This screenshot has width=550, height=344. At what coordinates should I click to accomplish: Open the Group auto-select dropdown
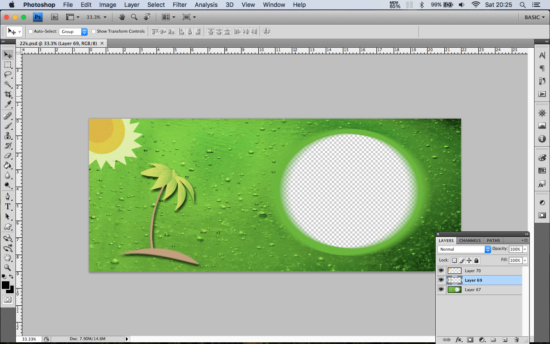pos(73,32)
